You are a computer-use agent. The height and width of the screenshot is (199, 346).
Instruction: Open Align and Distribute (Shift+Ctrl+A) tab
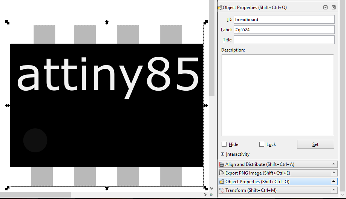point(278,164)
